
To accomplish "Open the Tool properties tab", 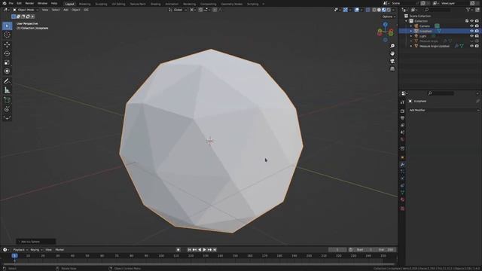I will pos(402,102).
